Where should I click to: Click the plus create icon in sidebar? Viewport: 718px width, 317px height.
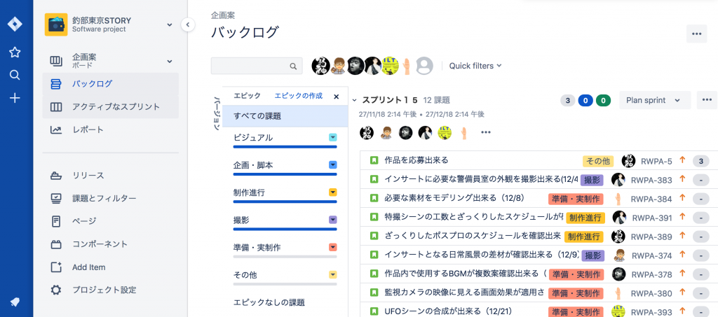(15, 98)
